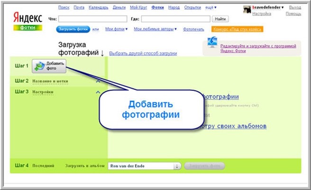Open the album dropdown showing Ron van der Ende
Screen dimensions: 311x190
click(145, 166)
